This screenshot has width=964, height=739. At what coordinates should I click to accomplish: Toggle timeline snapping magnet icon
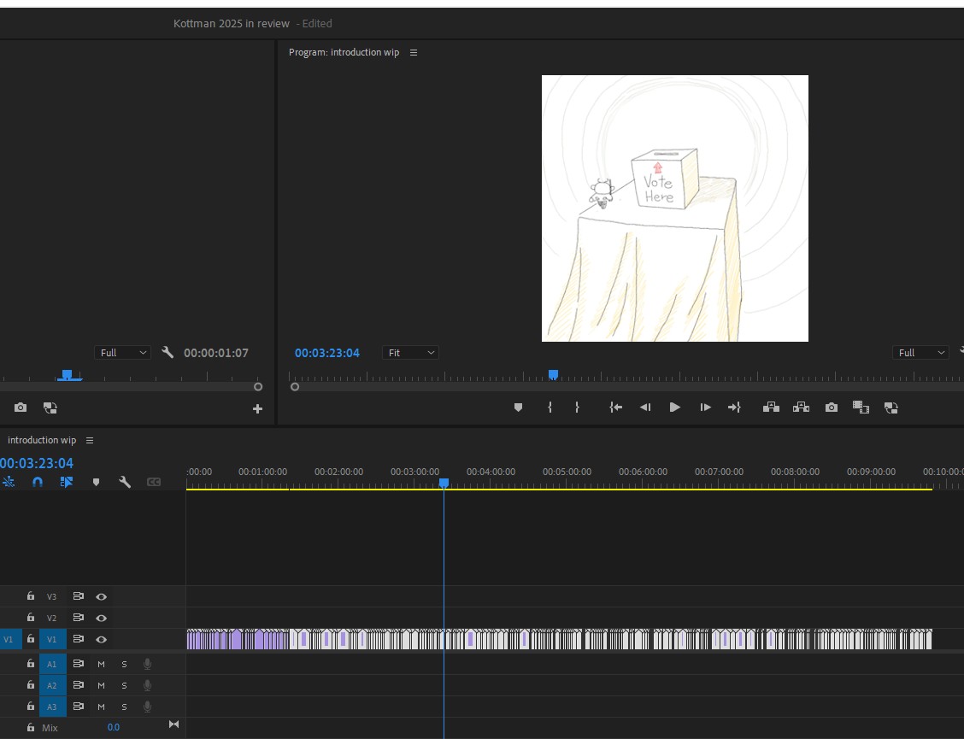(x=38, y=482)
